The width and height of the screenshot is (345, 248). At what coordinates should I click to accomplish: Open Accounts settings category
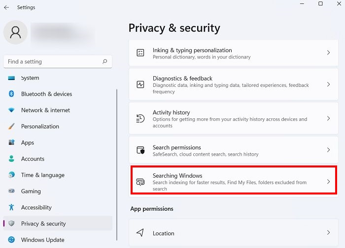[58, 159]
